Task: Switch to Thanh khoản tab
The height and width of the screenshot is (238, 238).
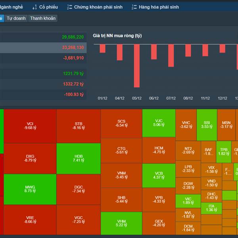Action: pyautogui.click(x=43, y=18)
